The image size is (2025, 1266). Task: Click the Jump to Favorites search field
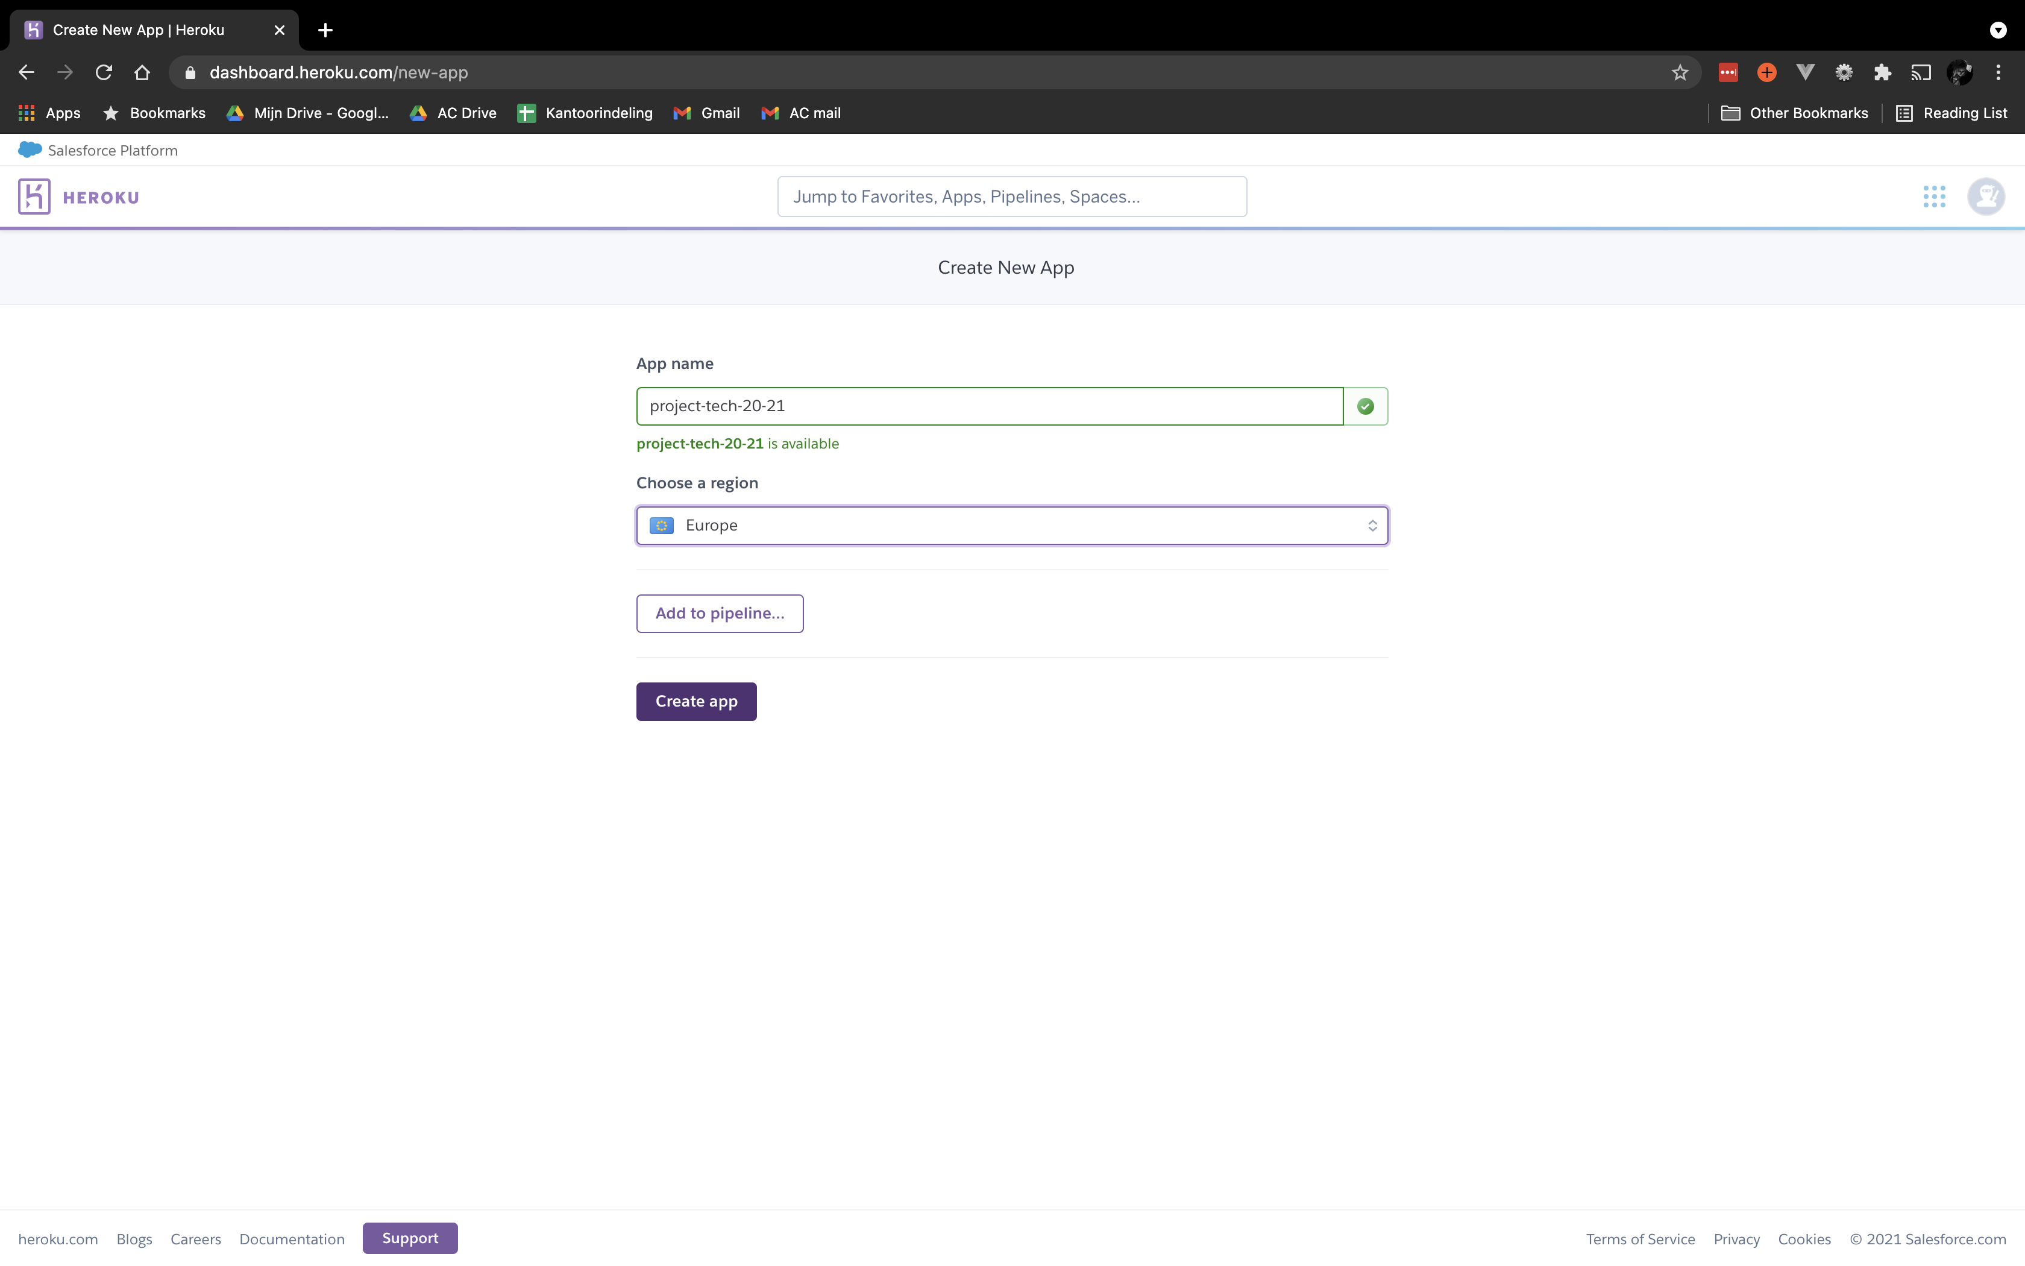click(x=1012, y=196)
